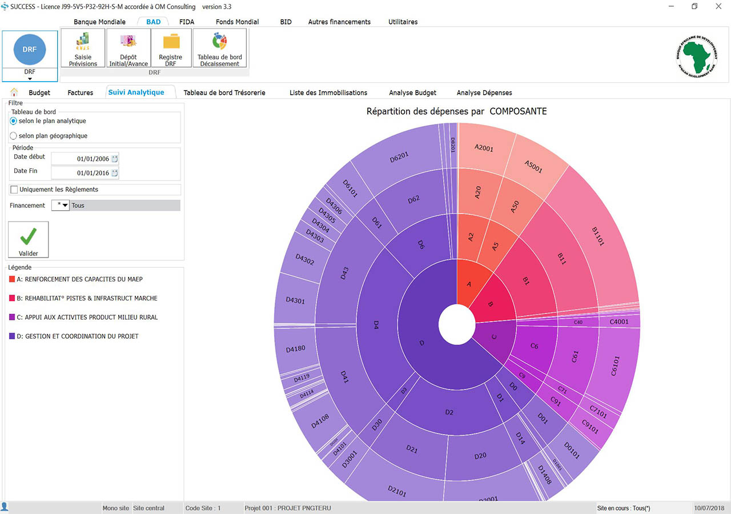
Task: Click the A2001 chart segment
Action: 483,148
